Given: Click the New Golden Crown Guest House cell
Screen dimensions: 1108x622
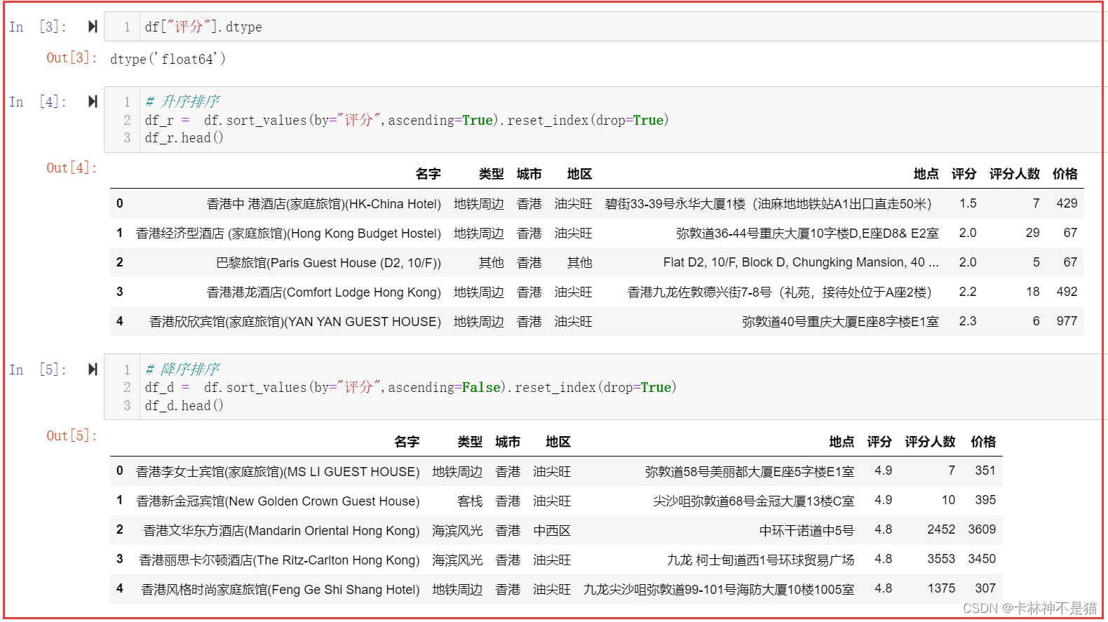Looking at the screenshot, I should (278, 501).
